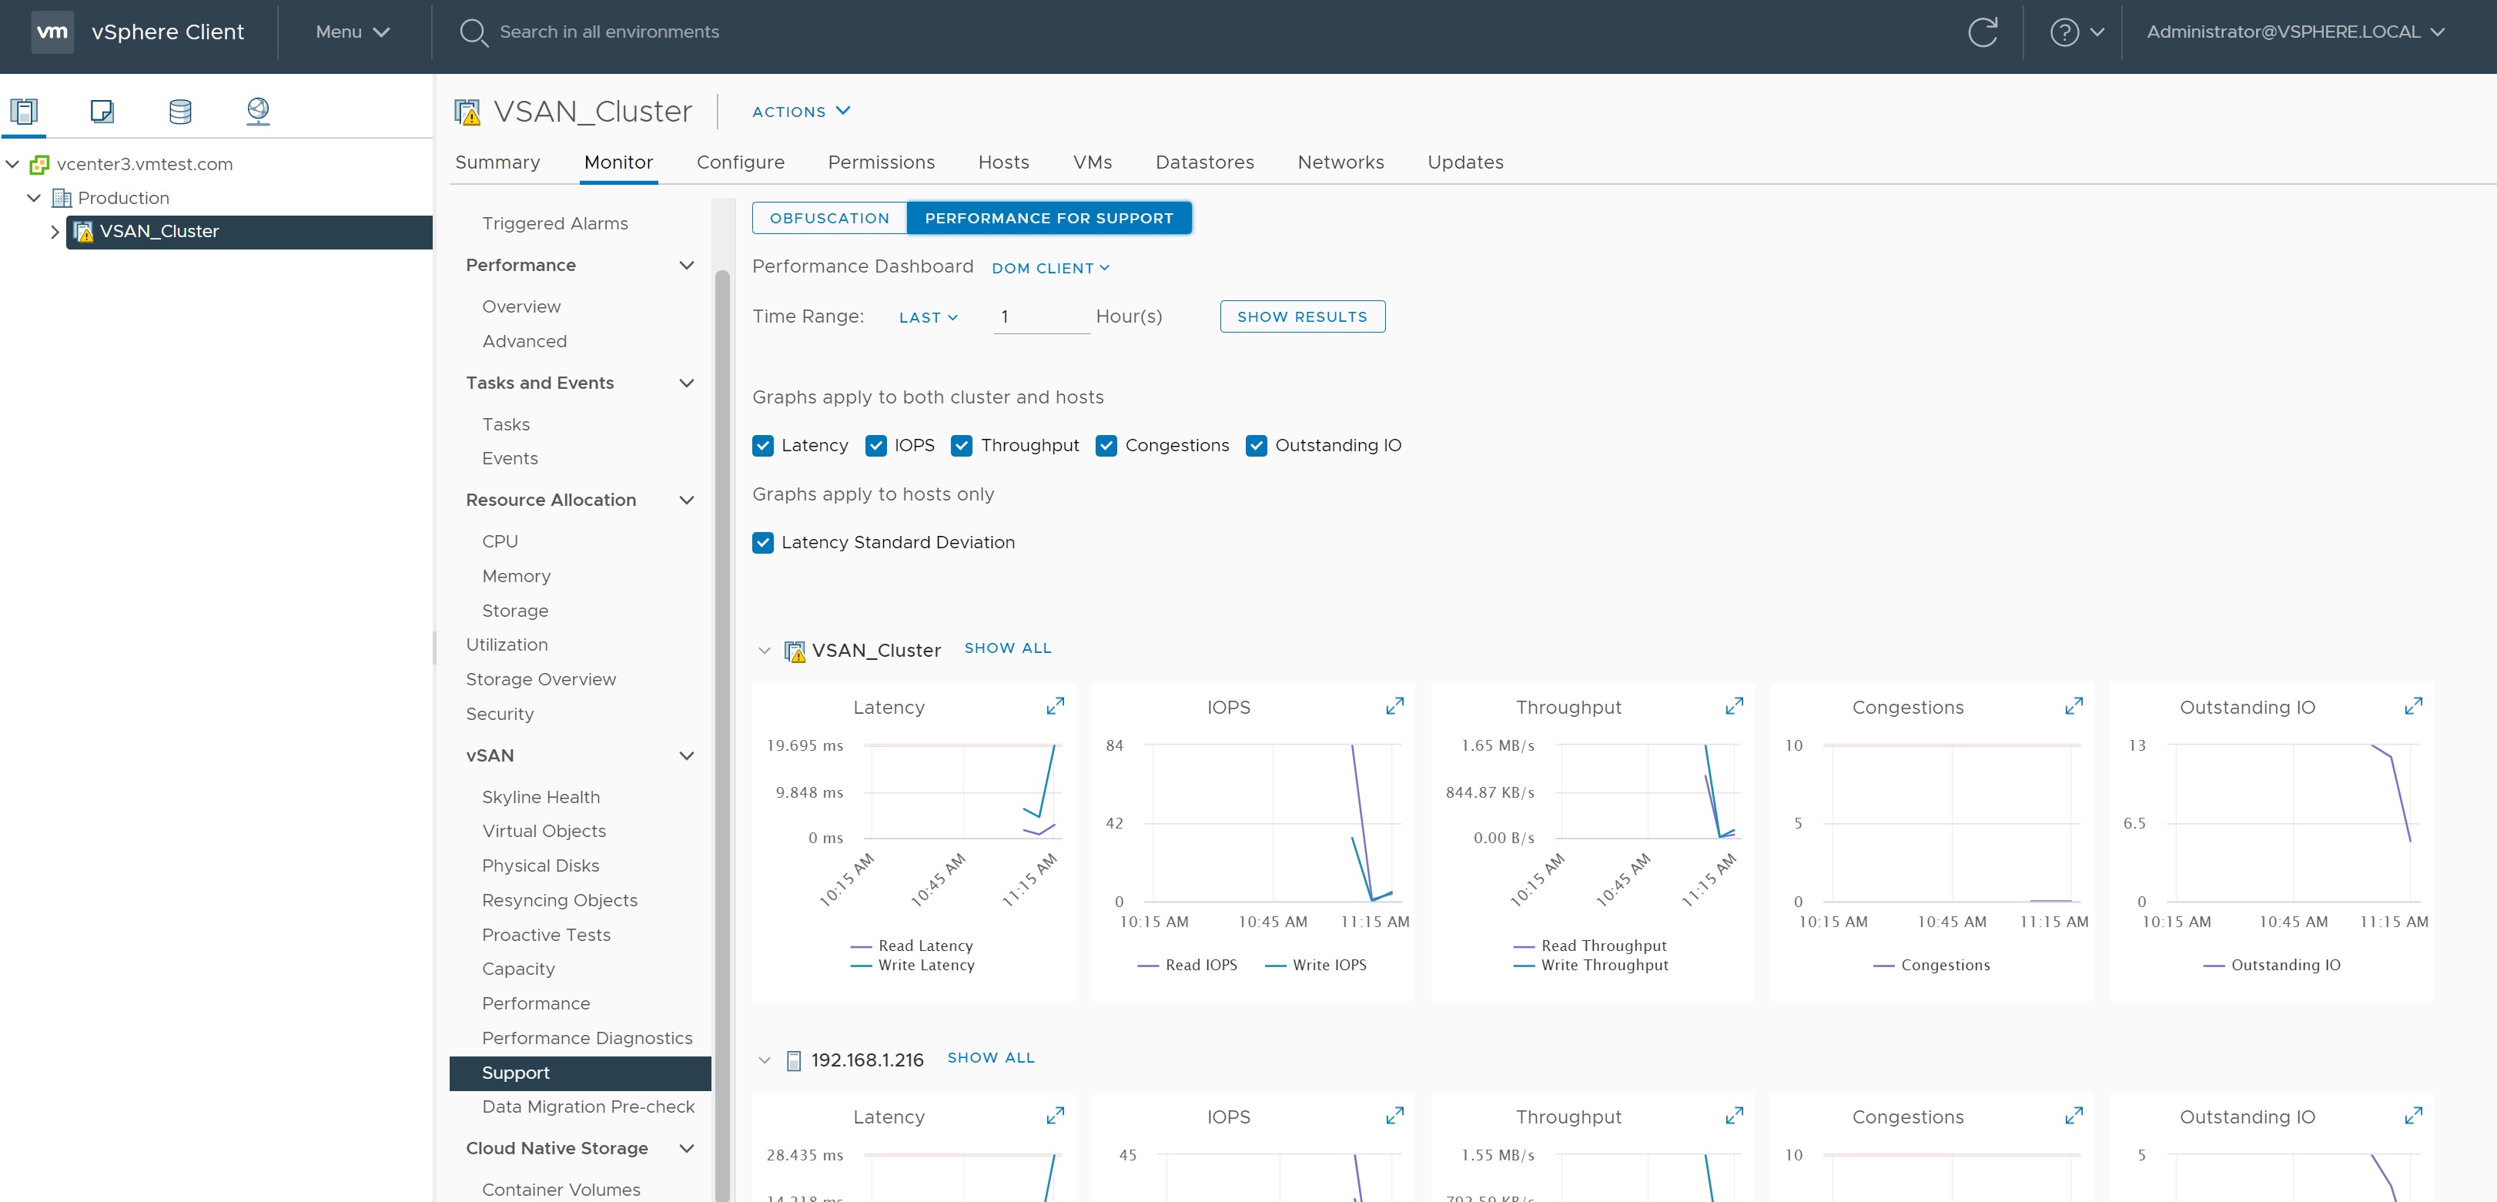Open the LAST time range dropdown
This screenshot has width=2497, height=1202.
tap(928, 318)
